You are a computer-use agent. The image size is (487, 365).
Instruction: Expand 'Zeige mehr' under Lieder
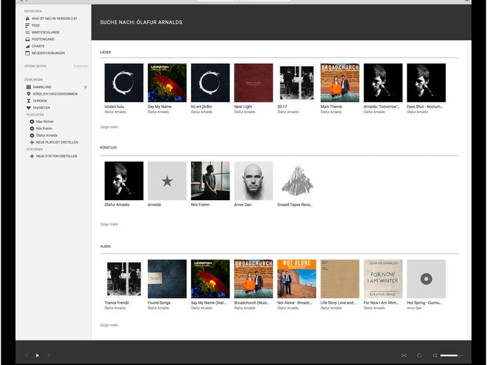point(109,127)
